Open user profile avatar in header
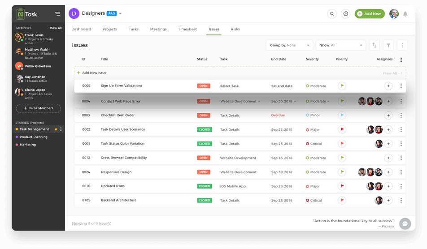427x249 pixels. [394, 13]
